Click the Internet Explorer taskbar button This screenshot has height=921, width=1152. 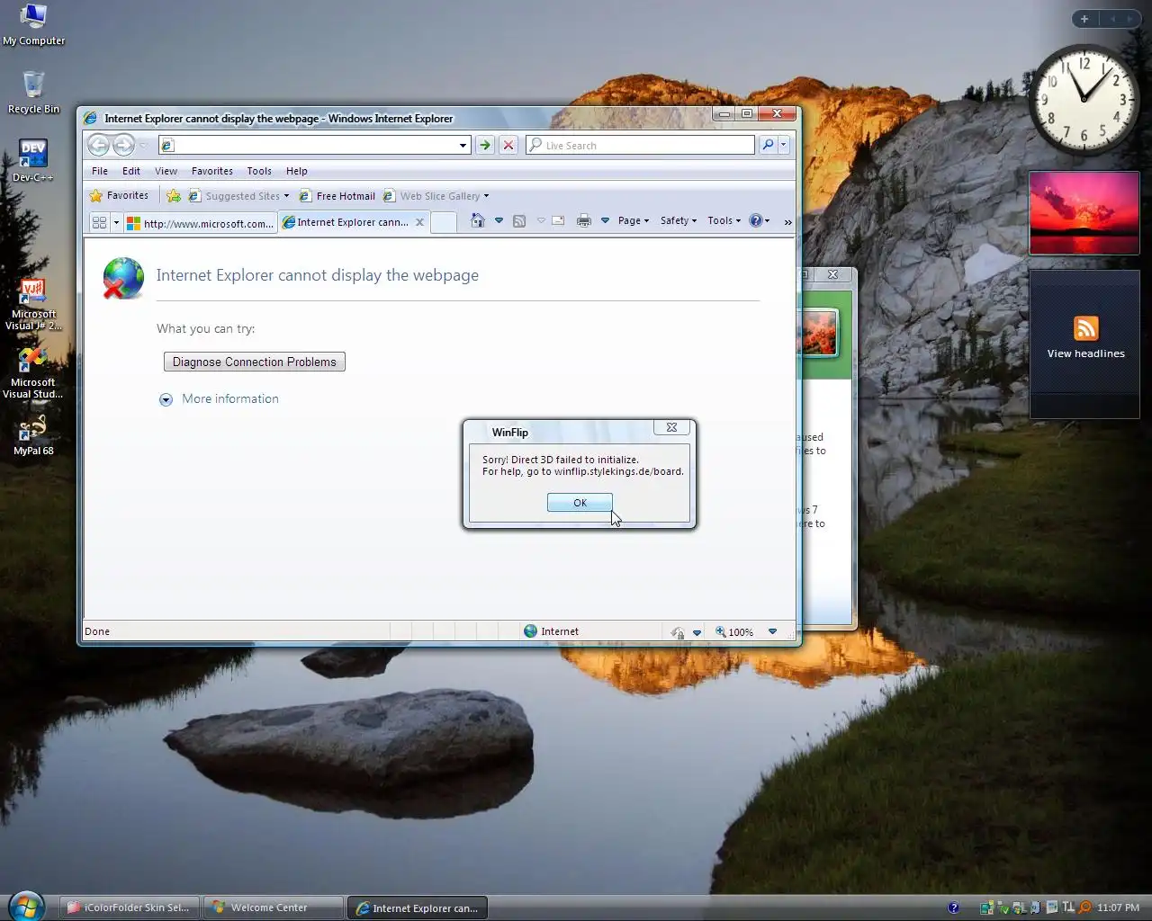click(x=418, y=908)
